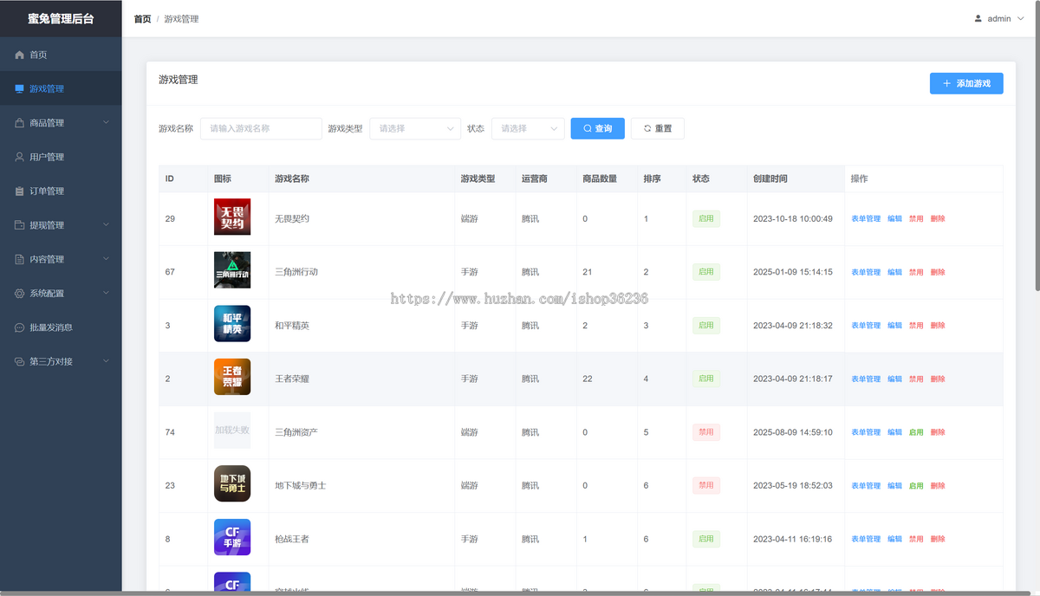The height and width of the screenshot is (596, 1040).
Task: Click 编辑 for 三角洲行动
Action: coord(894,272)
